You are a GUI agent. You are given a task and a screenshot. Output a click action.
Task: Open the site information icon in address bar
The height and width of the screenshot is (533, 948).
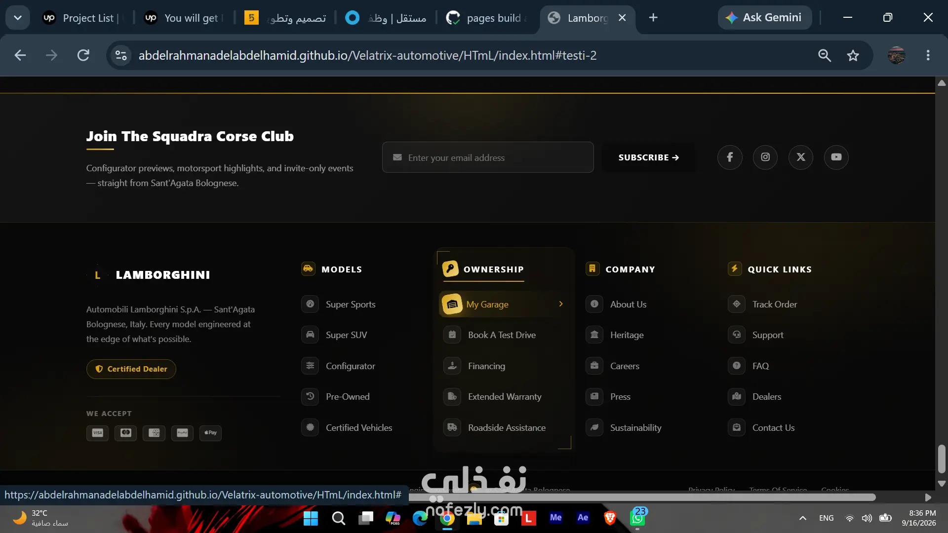pos(121,55)
